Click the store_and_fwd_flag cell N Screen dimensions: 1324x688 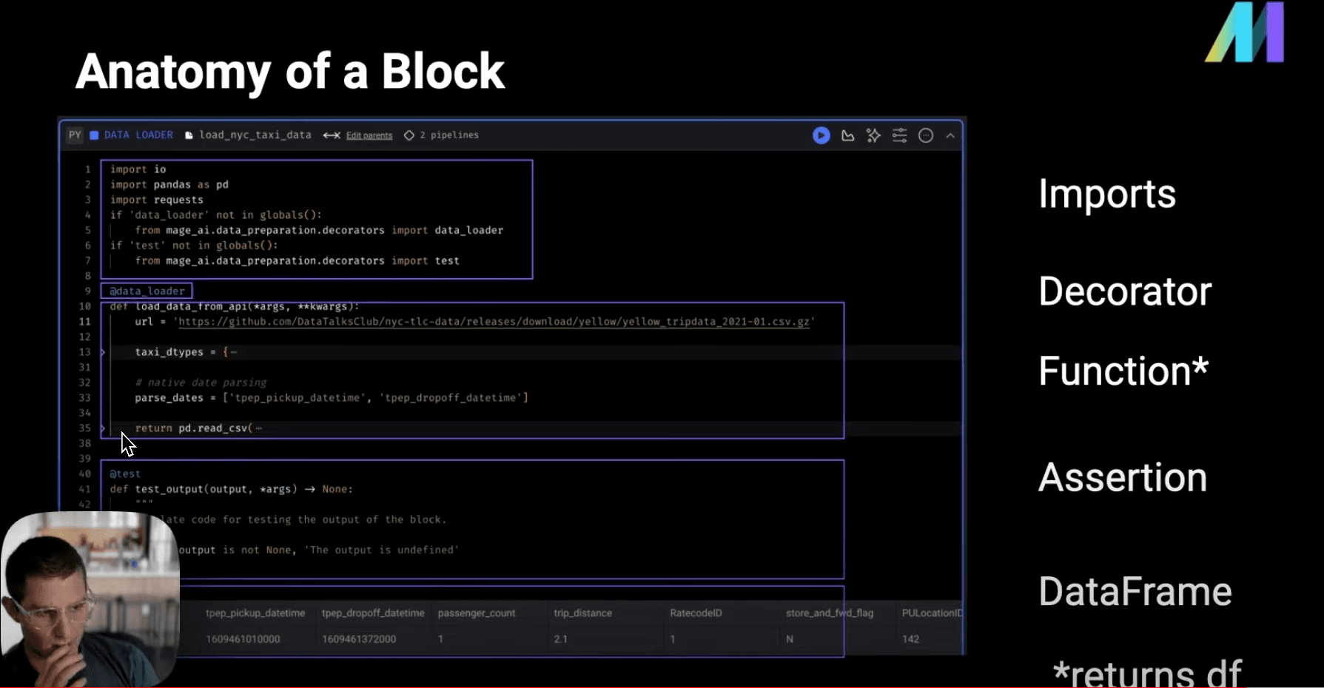pyautogui.click(x=790, y=639)
